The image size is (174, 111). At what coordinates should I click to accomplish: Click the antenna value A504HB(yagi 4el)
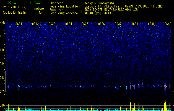point(98,13)
